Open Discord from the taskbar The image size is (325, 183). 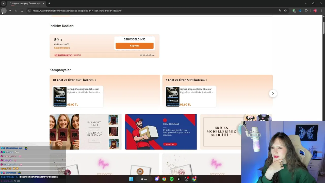point(157,179)
